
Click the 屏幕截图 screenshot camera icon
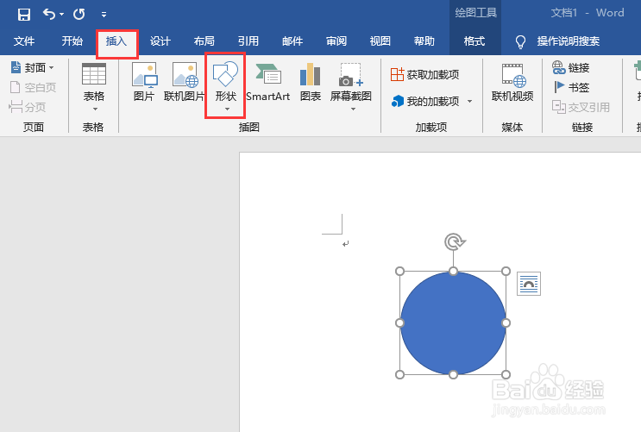click(351, 74)
